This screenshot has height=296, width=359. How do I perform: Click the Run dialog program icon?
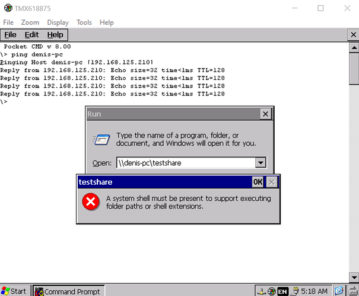pyautogui.click(x=101, y=140)
